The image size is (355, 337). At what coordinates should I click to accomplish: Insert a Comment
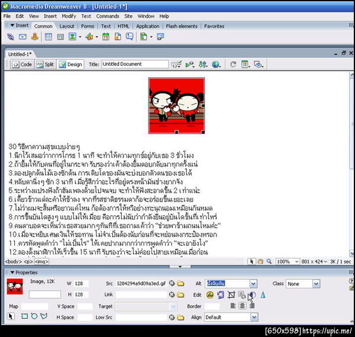click(130, 37)
